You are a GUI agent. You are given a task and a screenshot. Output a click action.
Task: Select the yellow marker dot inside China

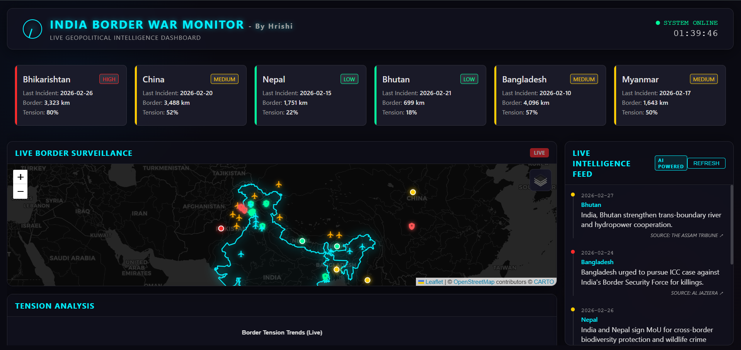(413, 192)
